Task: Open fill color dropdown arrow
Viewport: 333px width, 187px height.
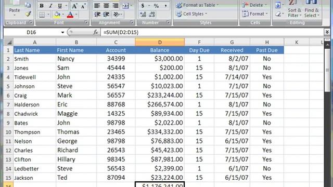Action: [x=63, y=15]
